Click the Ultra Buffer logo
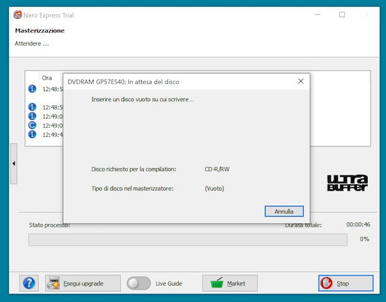The height and width of the screenshot is (302, 386). pos(347,183)
